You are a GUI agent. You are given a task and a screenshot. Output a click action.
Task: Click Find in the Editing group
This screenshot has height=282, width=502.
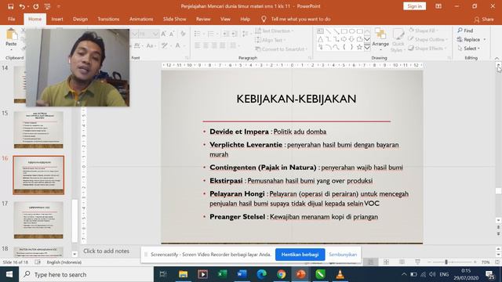[x=465, y=31]
